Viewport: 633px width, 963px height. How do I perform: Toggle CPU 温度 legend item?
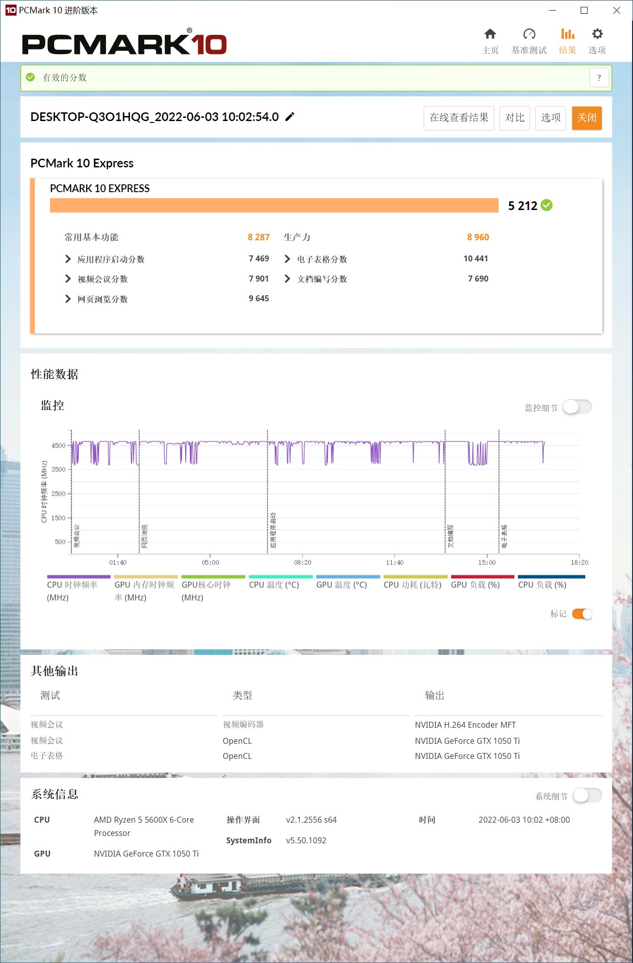pyautogui.click(x=281, y=582)
